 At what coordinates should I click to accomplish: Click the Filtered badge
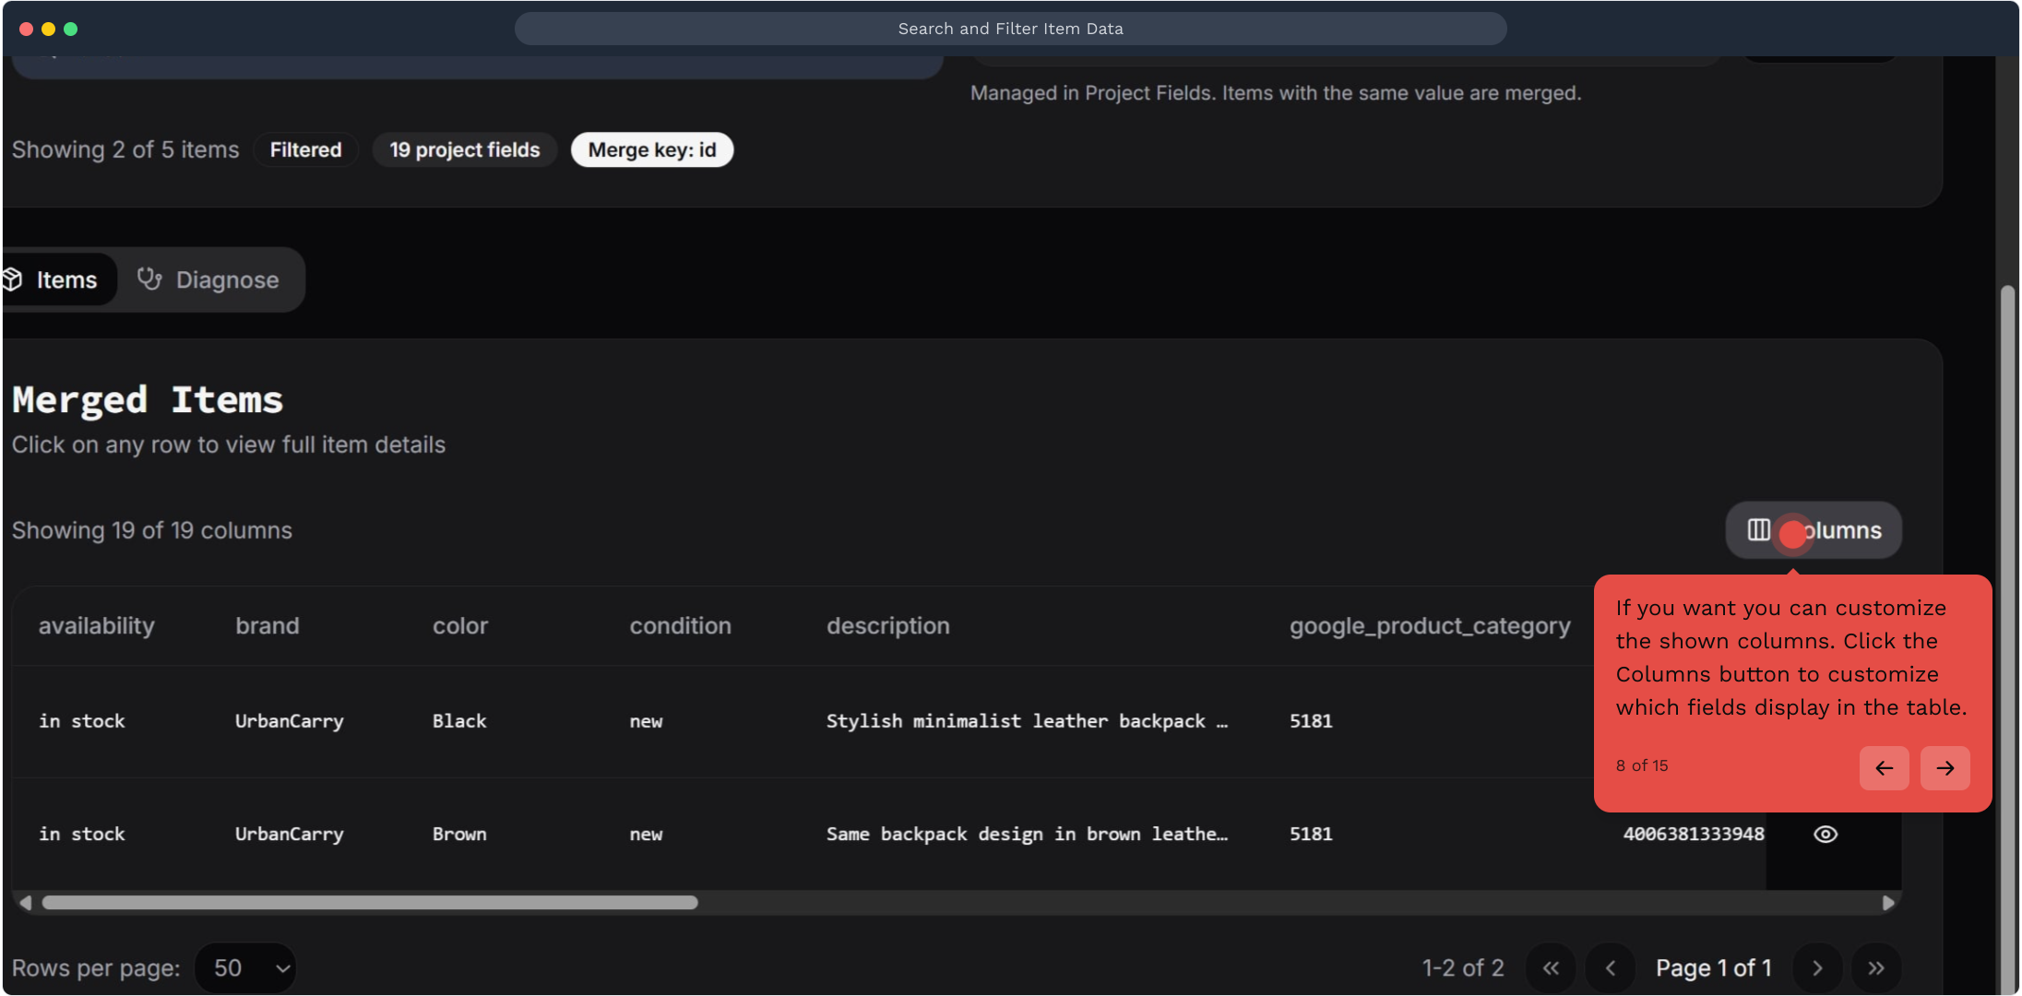click(x=305, y=150)
